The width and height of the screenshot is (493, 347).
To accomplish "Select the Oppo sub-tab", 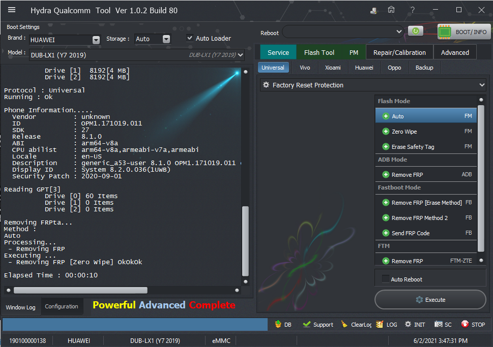I will pyautogui.click(x=394, y=68).
